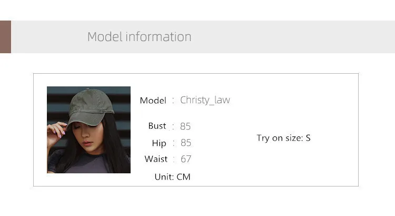The height and width of the screenshot is (216, 395).
Task: Click the "Waist" label
Action: (x=156, y=159)
